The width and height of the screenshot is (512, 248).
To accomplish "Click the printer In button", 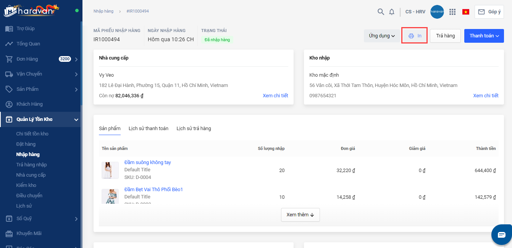I will point(414,36).
